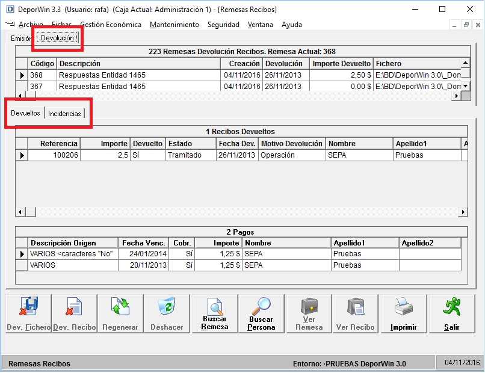Image resolution: width=485 pixels, height=373 pixels.
Task: Click the Creación column header
Action: tap(241, 63)
